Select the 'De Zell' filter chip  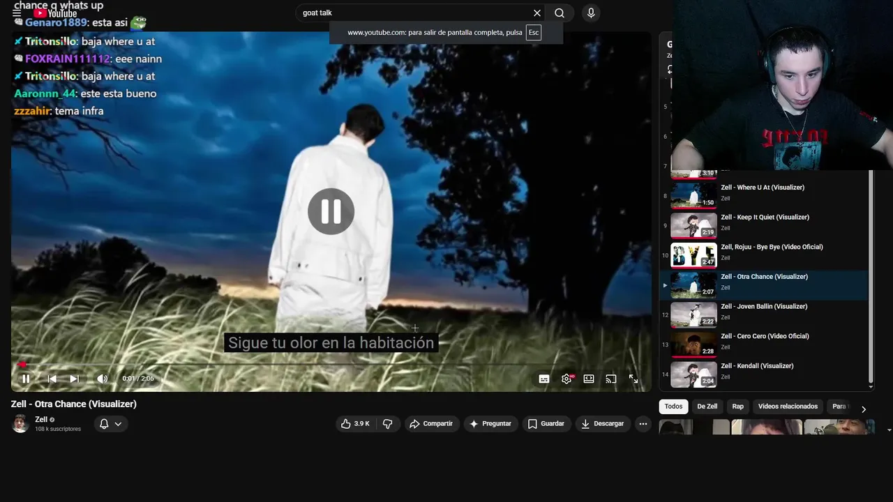coord(707,406)
